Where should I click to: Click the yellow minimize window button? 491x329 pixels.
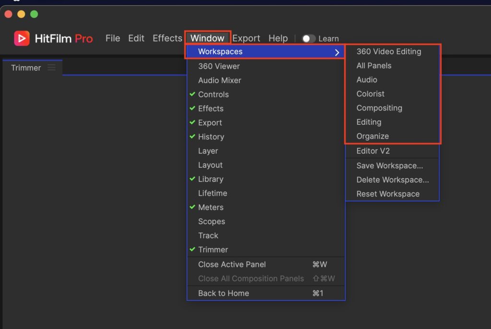pos(21,14)
